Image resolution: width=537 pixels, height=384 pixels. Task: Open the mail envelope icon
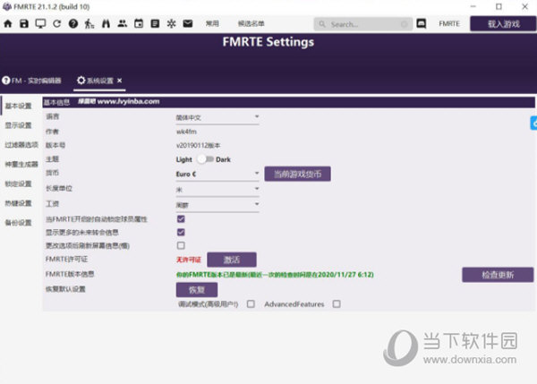coord(188,23)
